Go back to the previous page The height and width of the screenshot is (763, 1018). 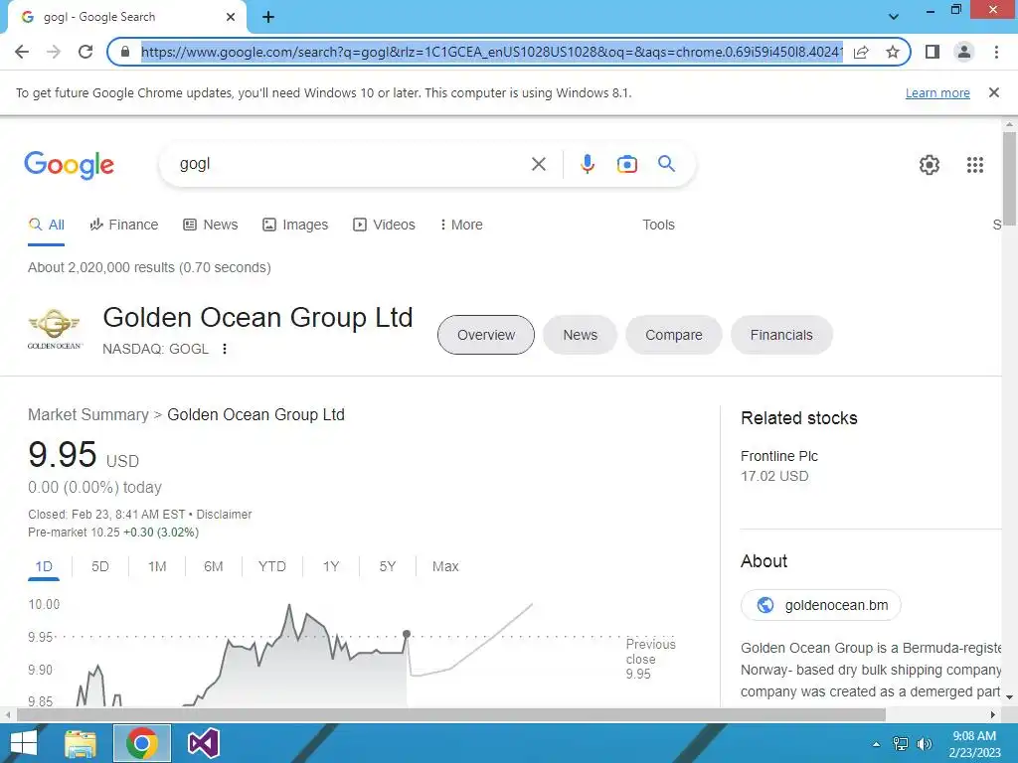[x=22, y=52]
